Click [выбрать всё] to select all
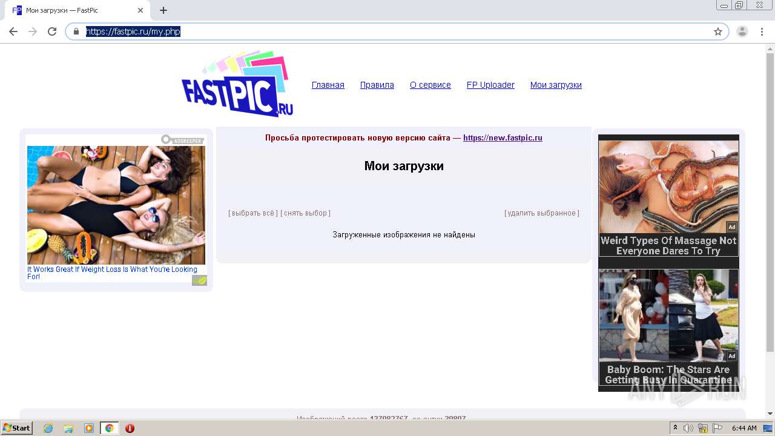The width and height of the screenshot is (775, 436). pos(253,213)
